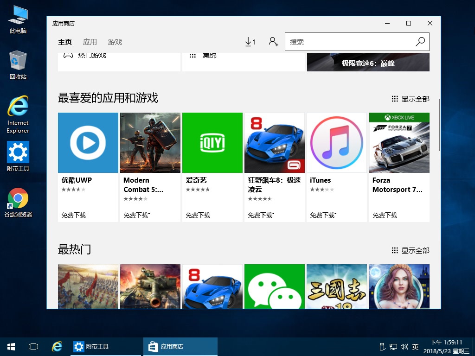Viewport: 475px width, 356px height.
Task: Click 免费下载 under iTunes
Action: coord(323,215)
